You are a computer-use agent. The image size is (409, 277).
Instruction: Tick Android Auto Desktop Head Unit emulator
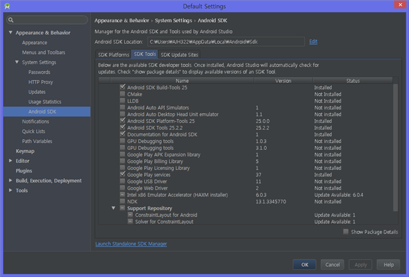tap(122, 114)
